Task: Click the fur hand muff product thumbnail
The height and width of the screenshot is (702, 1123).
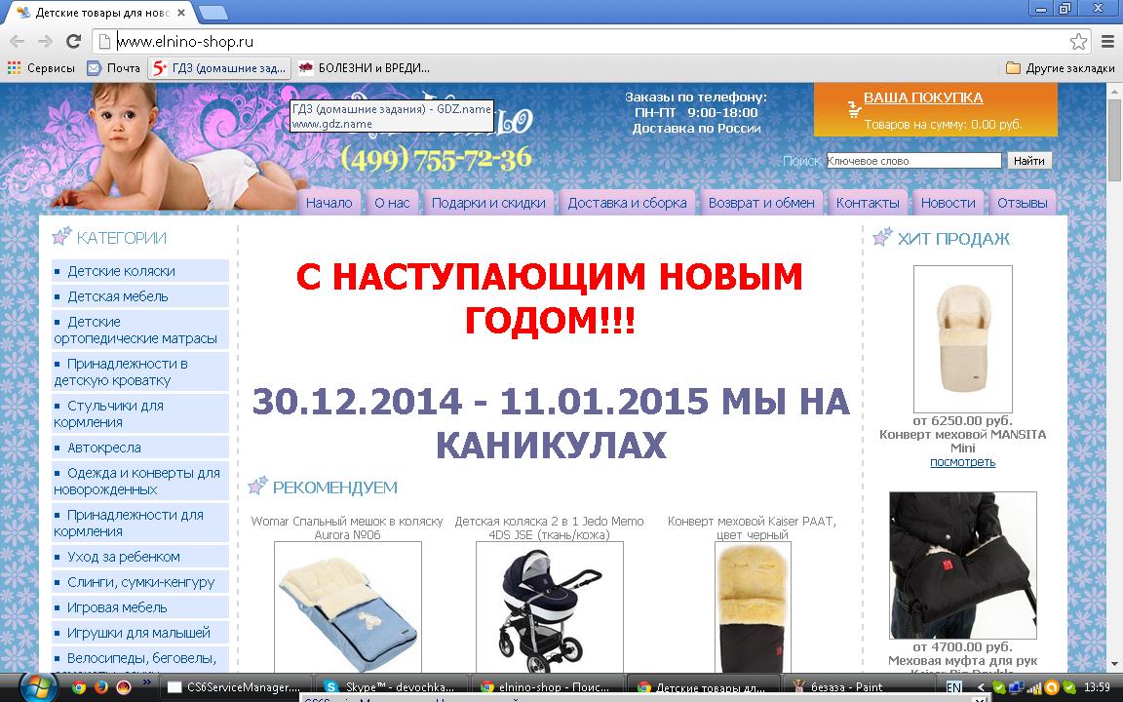Action: [962, 565]
